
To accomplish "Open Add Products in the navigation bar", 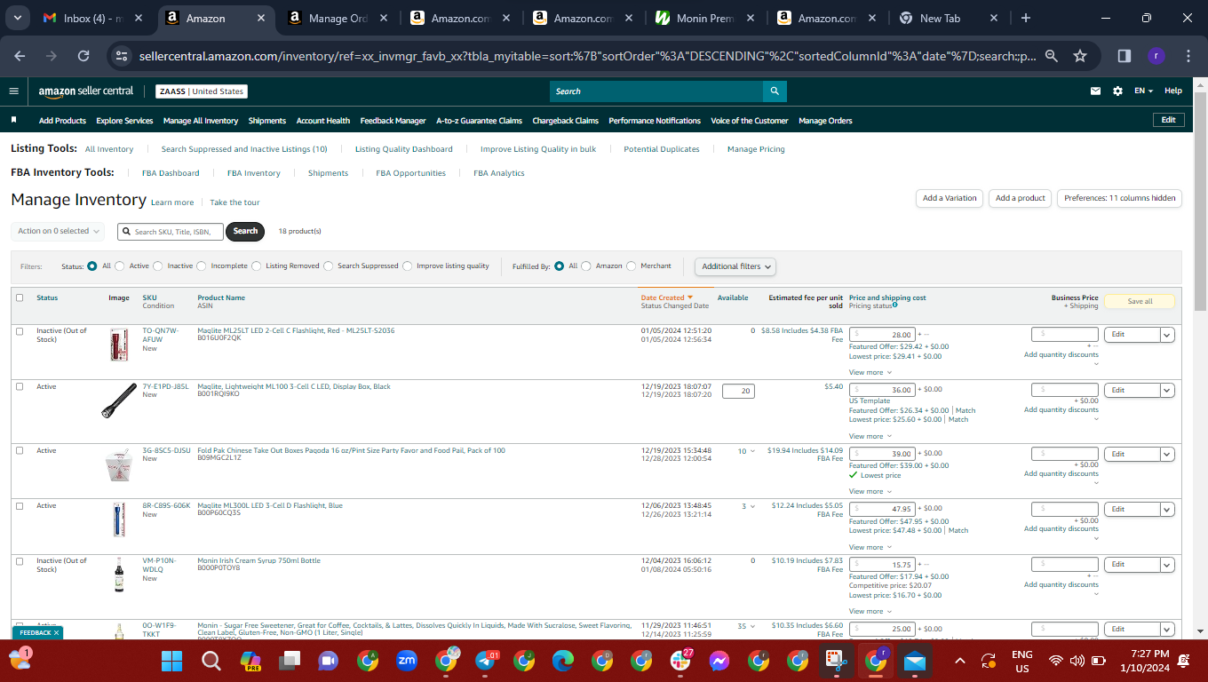I will 62,121.
